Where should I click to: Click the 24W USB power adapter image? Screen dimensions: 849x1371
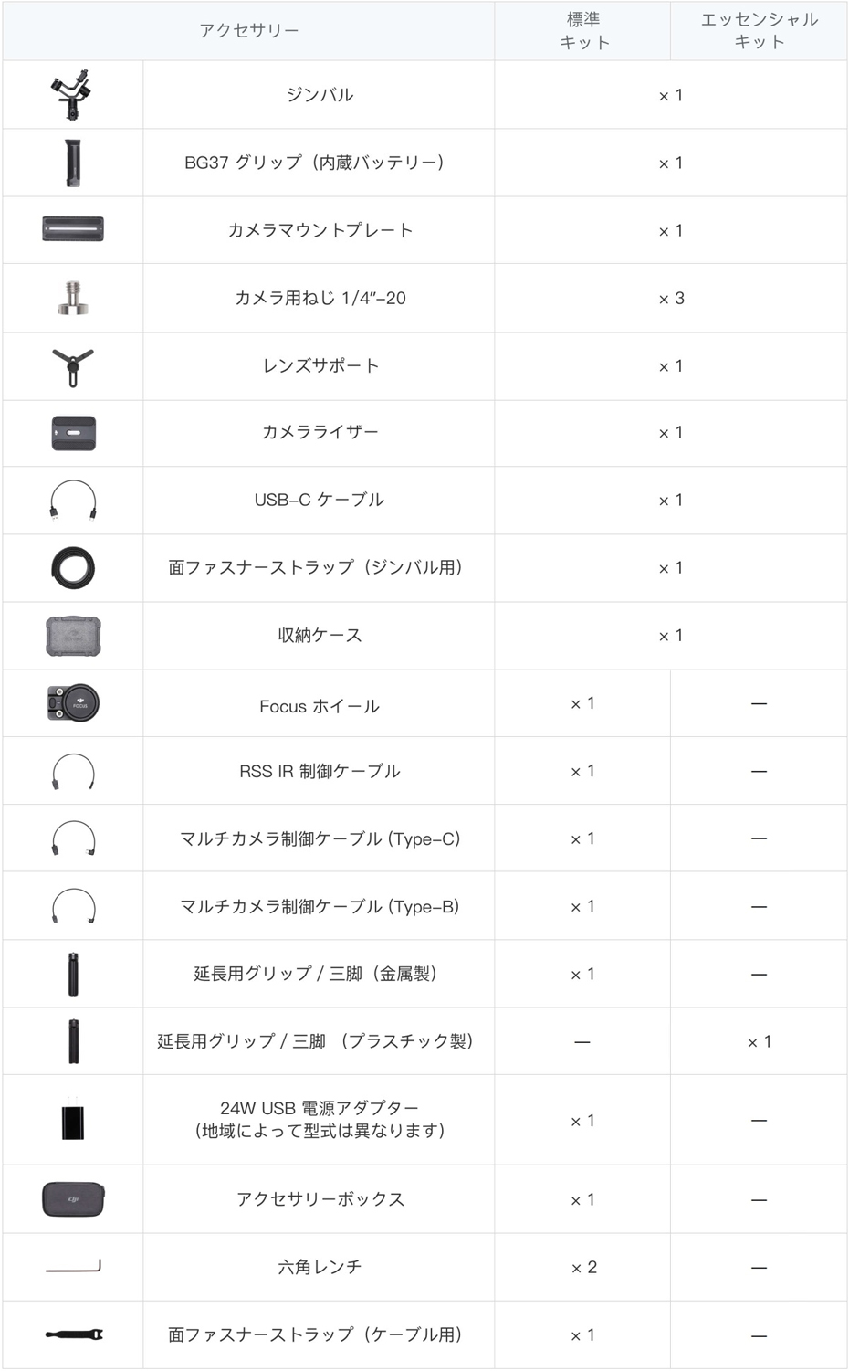(x=73, y=1121)
